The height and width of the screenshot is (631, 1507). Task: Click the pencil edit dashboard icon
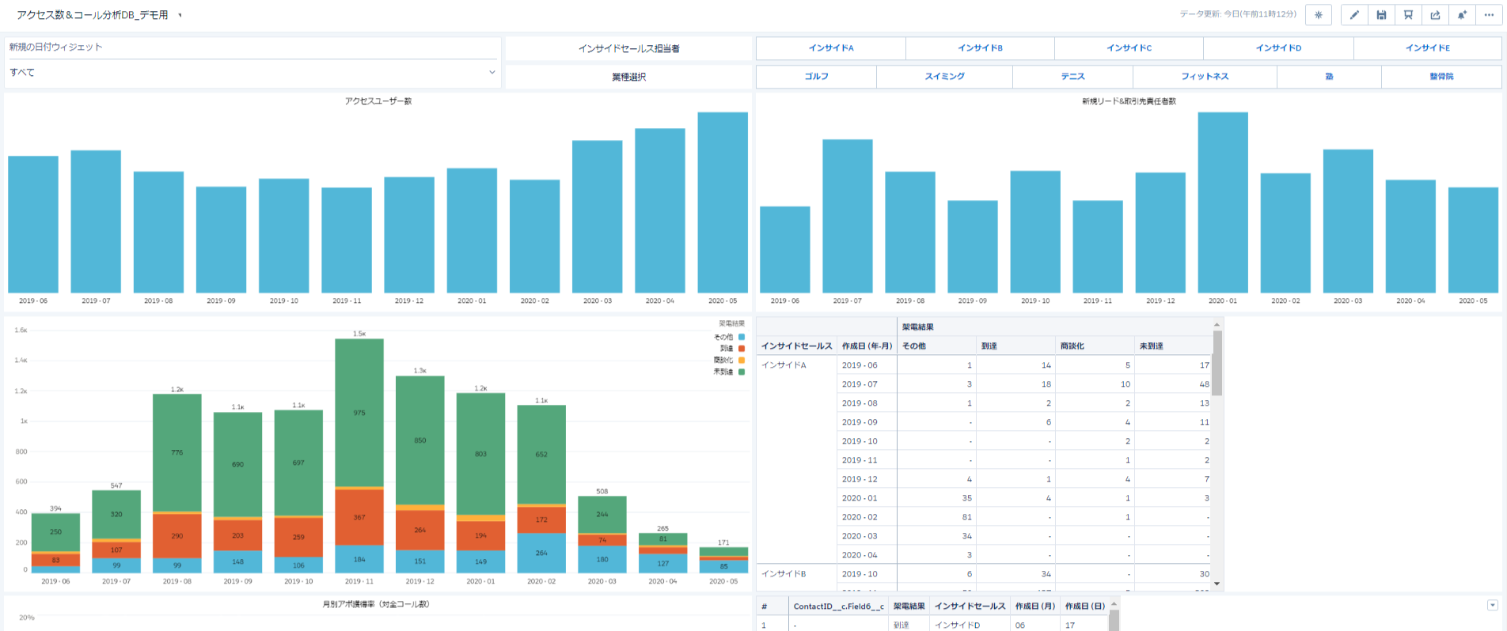pyautogui.click(x=1354, y=15)
